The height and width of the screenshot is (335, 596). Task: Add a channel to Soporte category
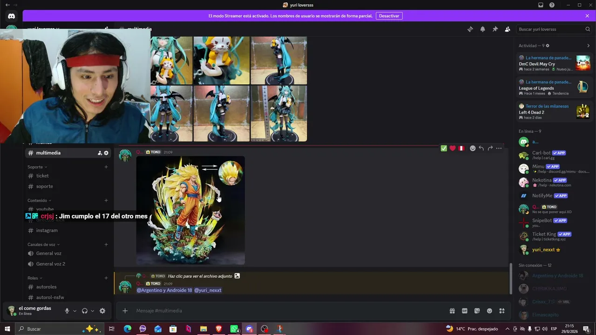point(106,167)
